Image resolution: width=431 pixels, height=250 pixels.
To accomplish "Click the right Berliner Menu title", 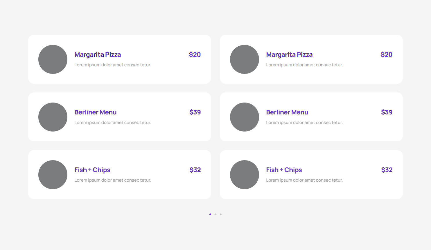I will point(287,112).
